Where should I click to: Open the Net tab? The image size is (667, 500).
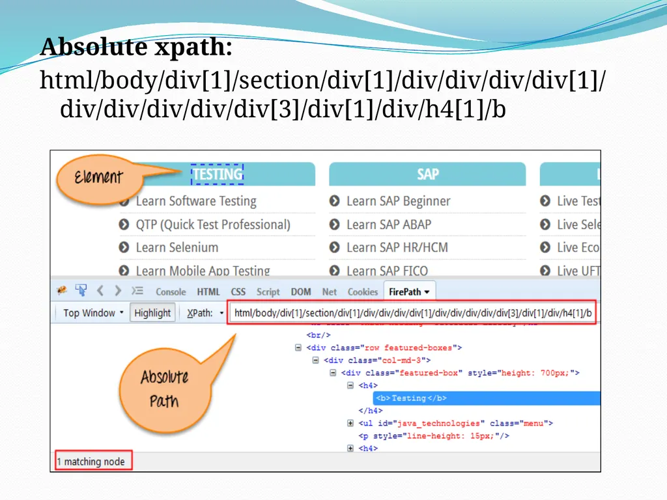[329, 292]
